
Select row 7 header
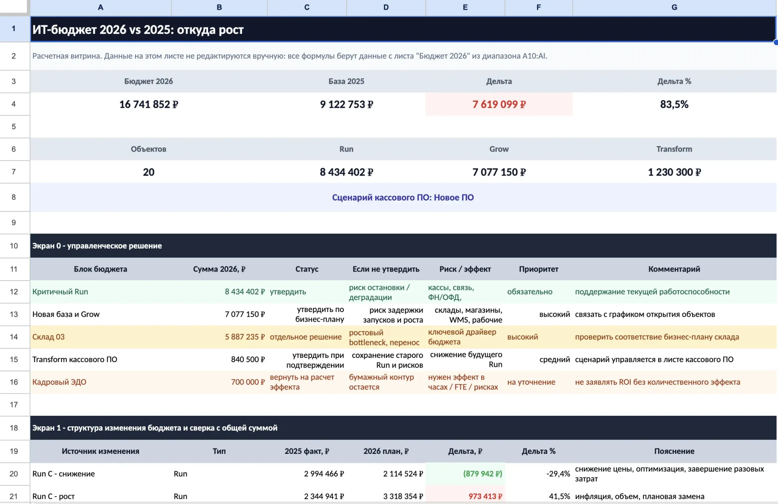[14, 172]
